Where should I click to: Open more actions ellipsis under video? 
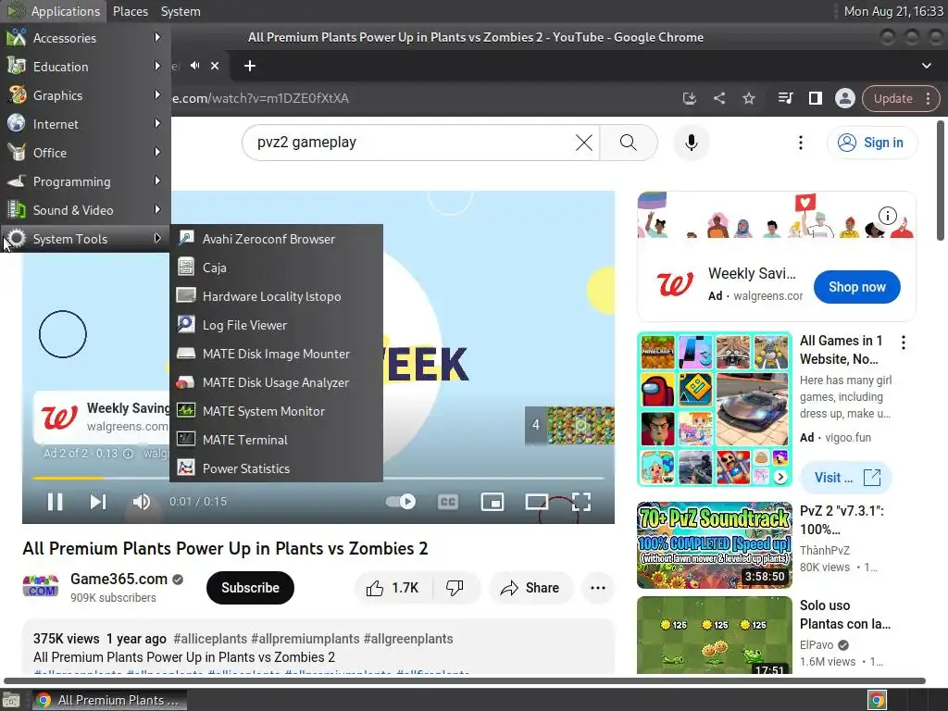pos(598,588)
